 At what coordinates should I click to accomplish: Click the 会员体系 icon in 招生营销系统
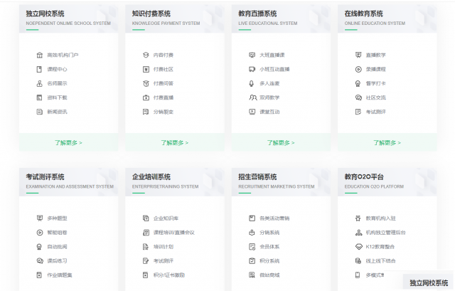pos(252,246)
